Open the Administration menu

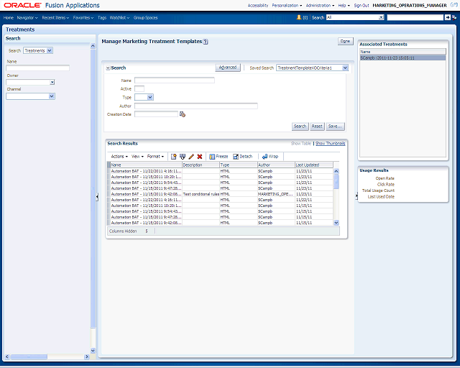(x=320, y=5)
